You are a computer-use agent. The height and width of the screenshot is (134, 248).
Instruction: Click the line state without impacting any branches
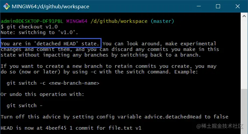click(x=101, y=55)
